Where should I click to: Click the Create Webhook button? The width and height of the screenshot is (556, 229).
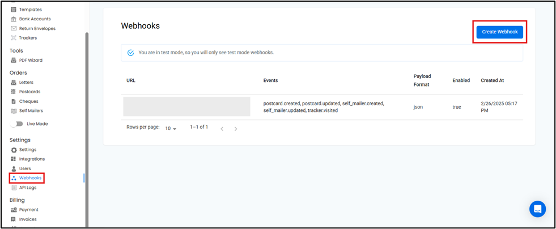coord(500,32)
